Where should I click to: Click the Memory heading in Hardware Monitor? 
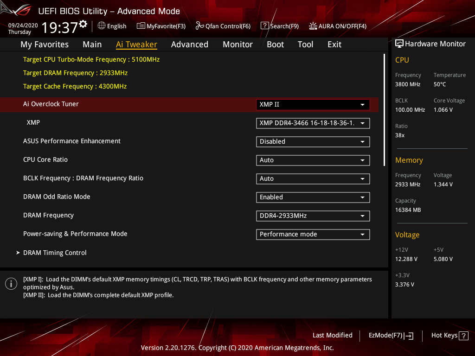[x=409, y=160]
